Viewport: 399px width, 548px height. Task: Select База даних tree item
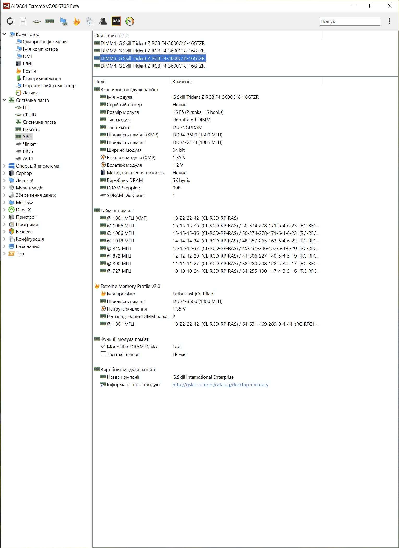(27, 246)
